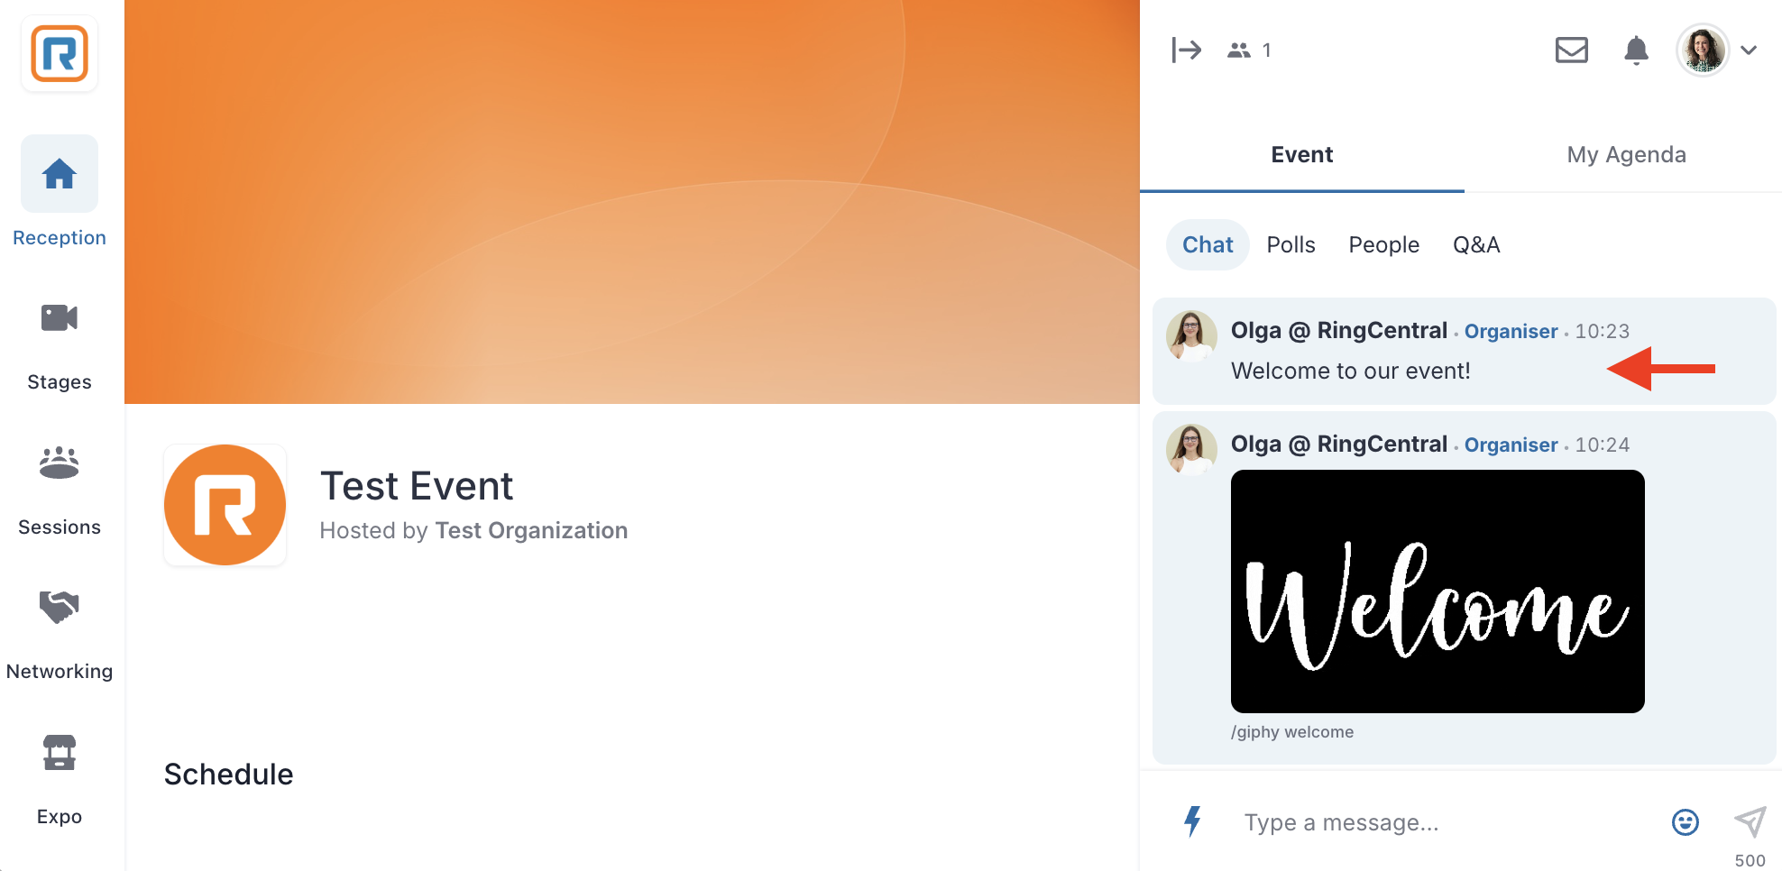Open the Welcome GIF image

[1438, 591]
